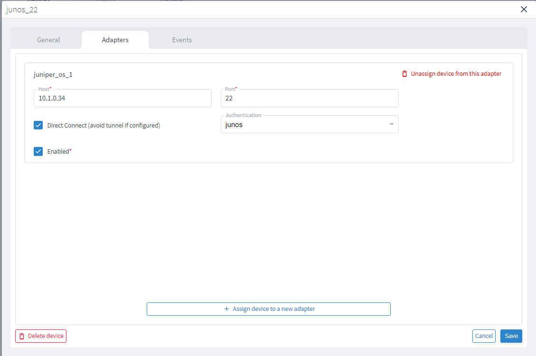
Task: Open the Events tab
Action: (182, 40)
